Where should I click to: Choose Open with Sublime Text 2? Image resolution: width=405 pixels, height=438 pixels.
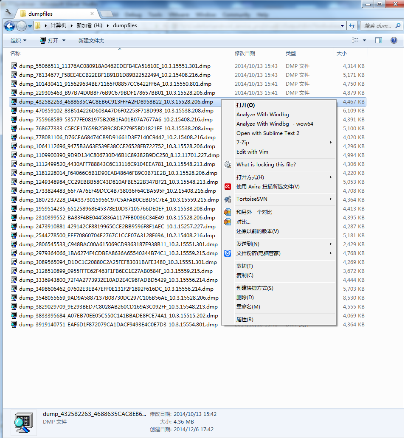267,133
